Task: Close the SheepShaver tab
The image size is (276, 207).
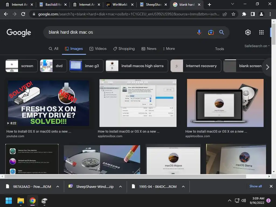Action: tap(166, 5)
